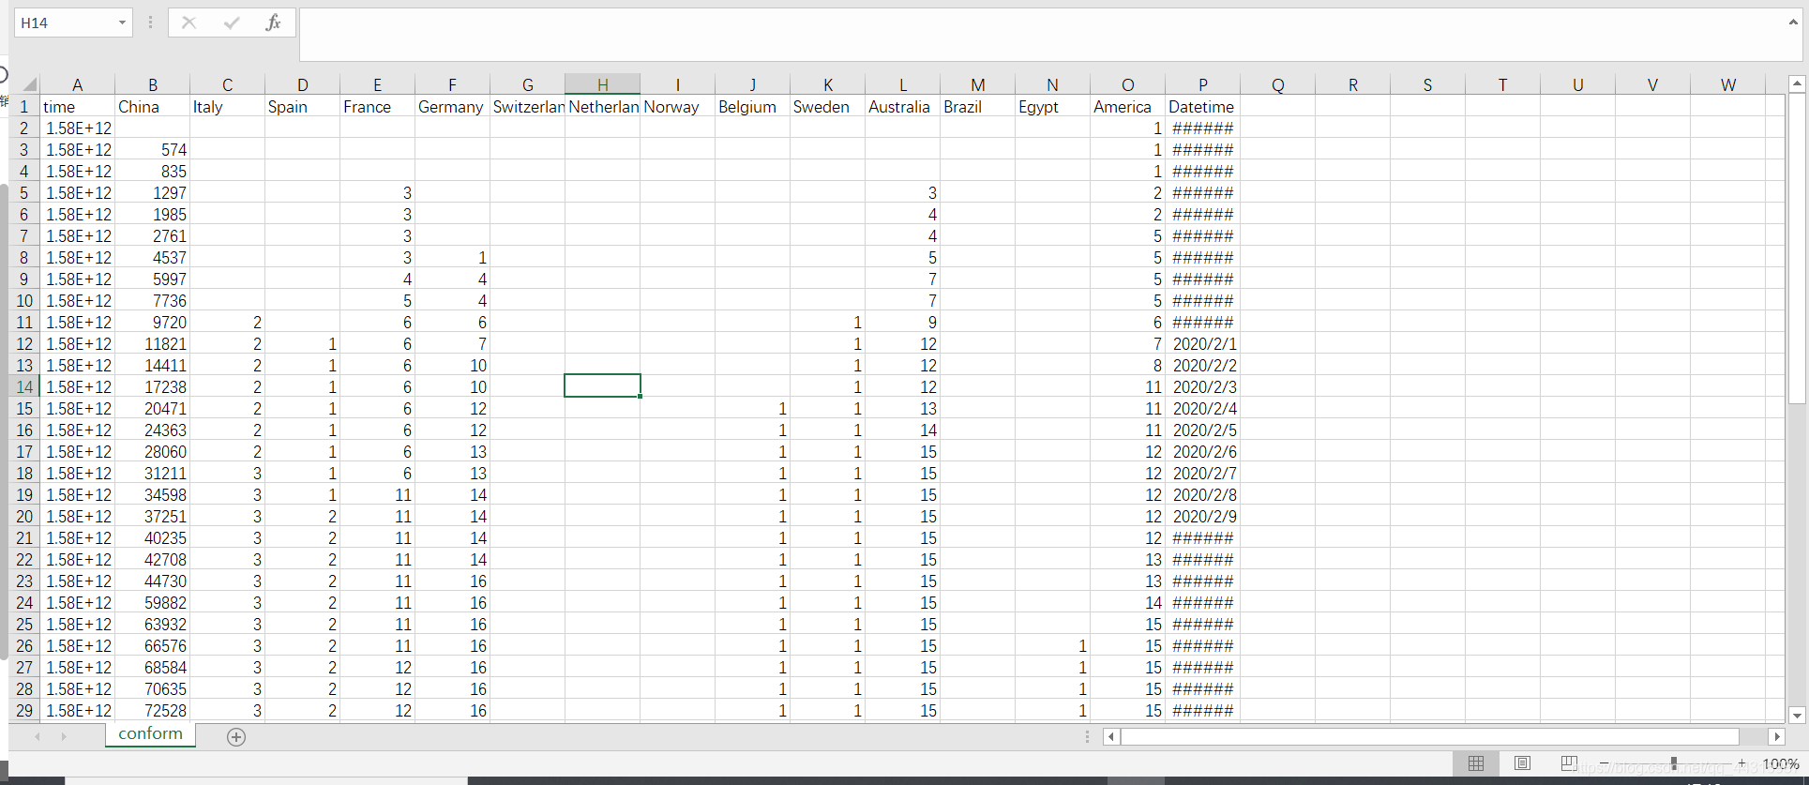The height and width of the screenshot is (785, 1809).
Task: Select column H header
Action: (602, 84)
